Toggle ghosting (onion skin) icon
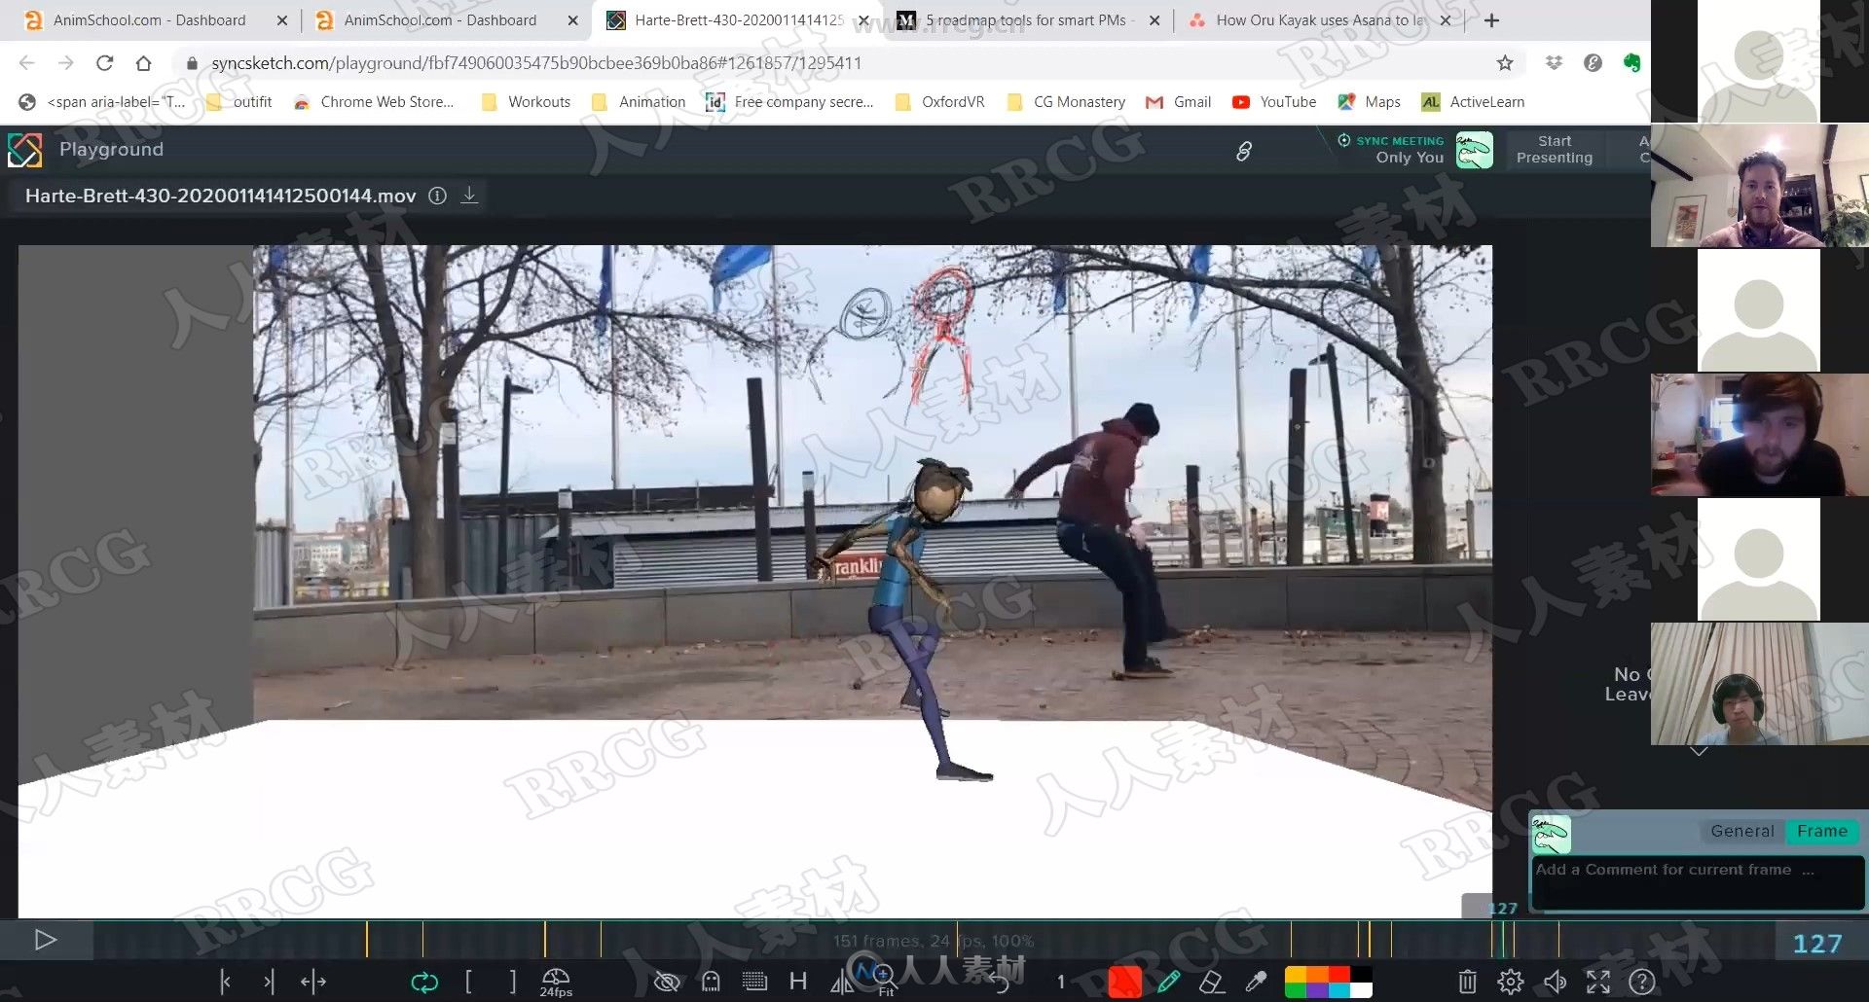Viewport: 1869px width, 1002px height. coord(711,983)
